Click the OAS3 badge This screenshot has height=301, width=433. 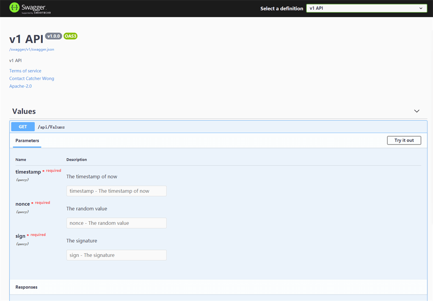[70, 36]
